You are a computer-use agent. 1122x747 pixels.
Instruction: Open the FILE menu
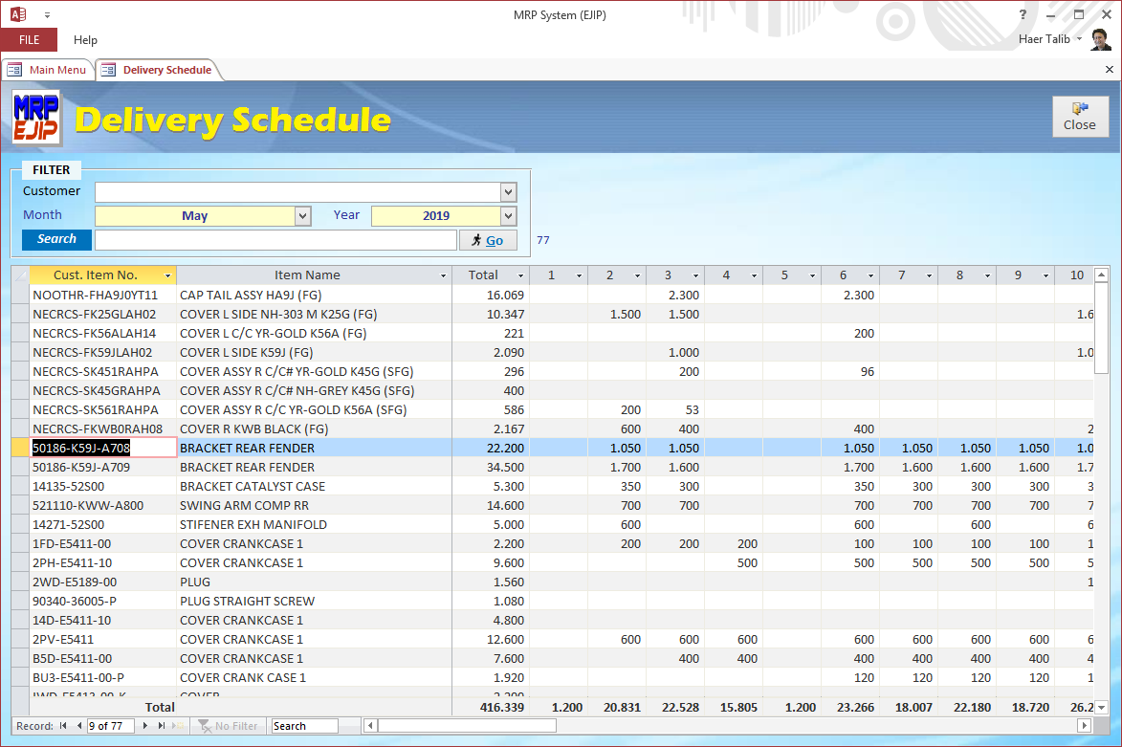tap(29, 40)
